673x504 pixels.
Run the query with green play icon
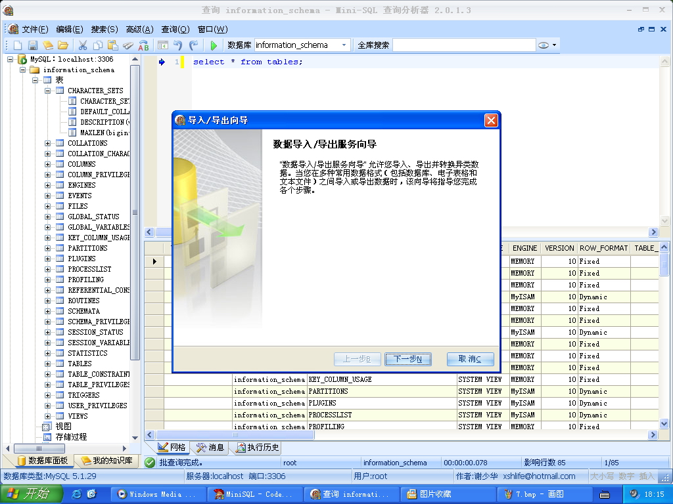214,45
